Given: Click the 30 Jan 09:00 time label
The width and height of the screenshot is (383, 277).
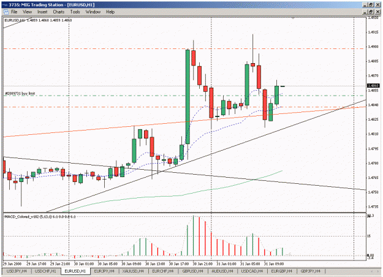Looking at the screenshot, I should pyautogui.click(x=131, y=264).
